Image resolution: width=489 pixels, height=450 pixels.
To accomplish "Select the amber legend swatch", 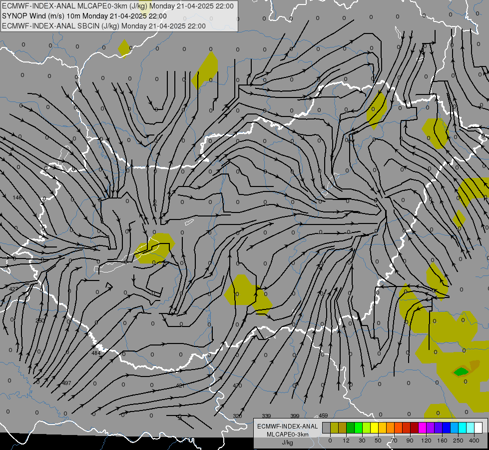I will [x=382, y=427].
